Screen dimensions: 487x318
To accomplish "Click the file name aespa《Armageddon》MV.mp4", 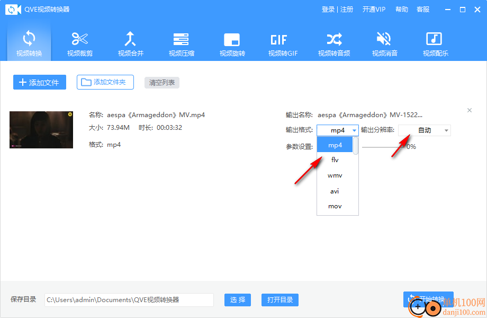I will tap(156, 115).
